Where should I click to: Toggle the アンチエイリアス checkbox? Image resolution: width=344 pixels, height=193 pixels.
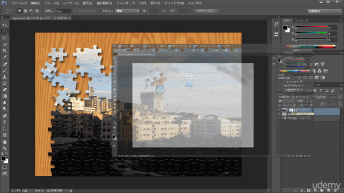click(x=75, y=11)
